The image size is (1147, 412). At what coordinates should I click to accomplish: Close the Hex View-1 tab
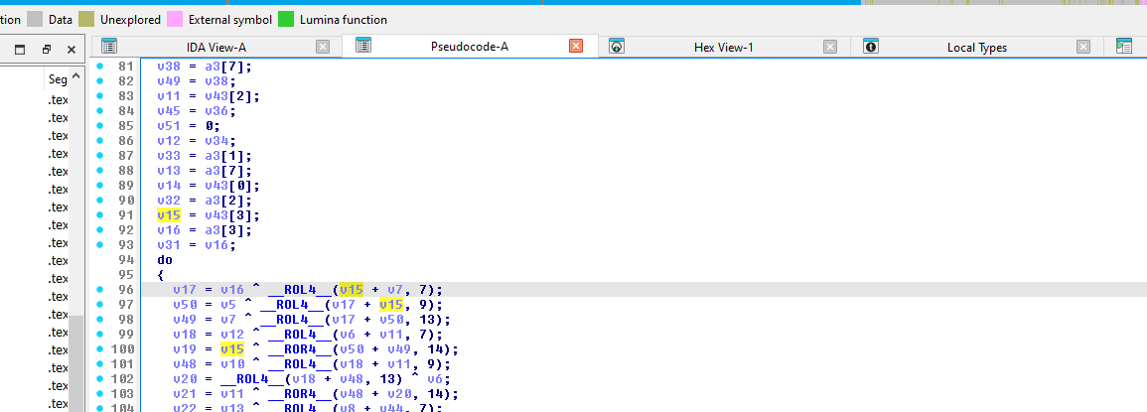pyautogui.click(x=829, y=47)
